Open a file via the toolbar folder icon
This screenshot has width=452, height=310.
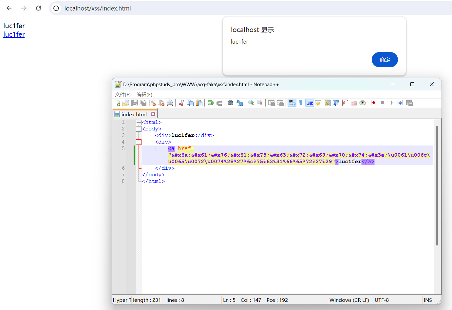click(x=126, y=103)
